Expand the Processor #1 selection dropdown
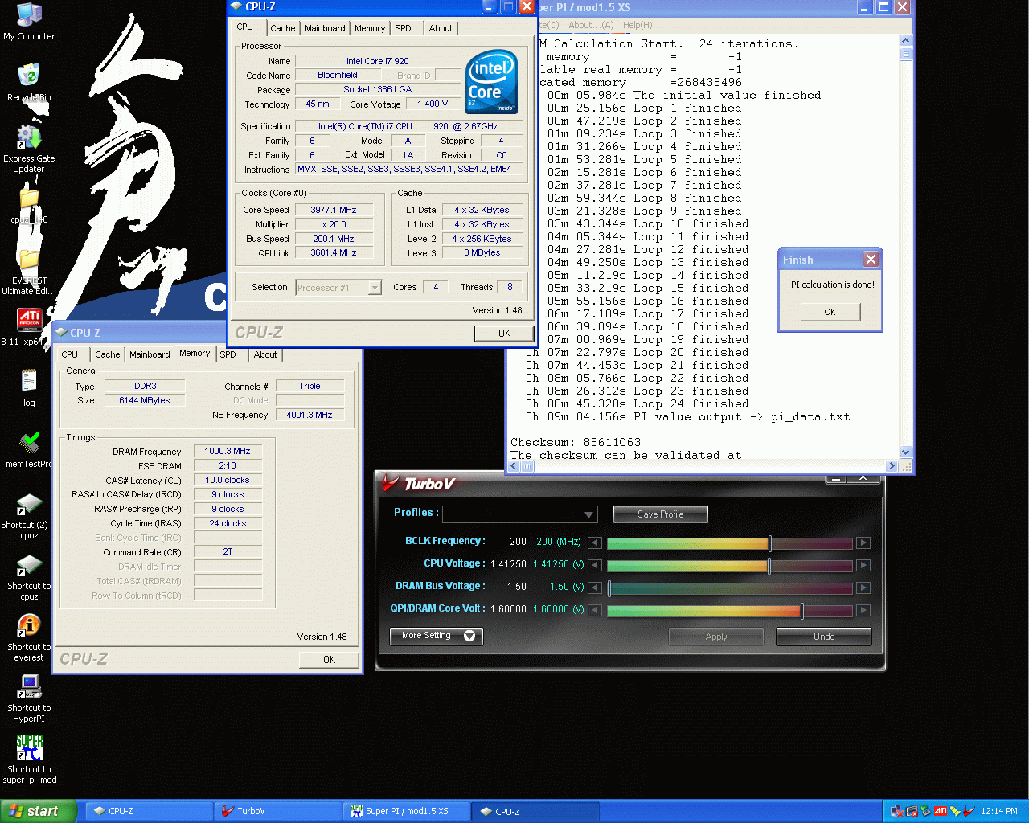1029x823 pixels. coord(375,287)
